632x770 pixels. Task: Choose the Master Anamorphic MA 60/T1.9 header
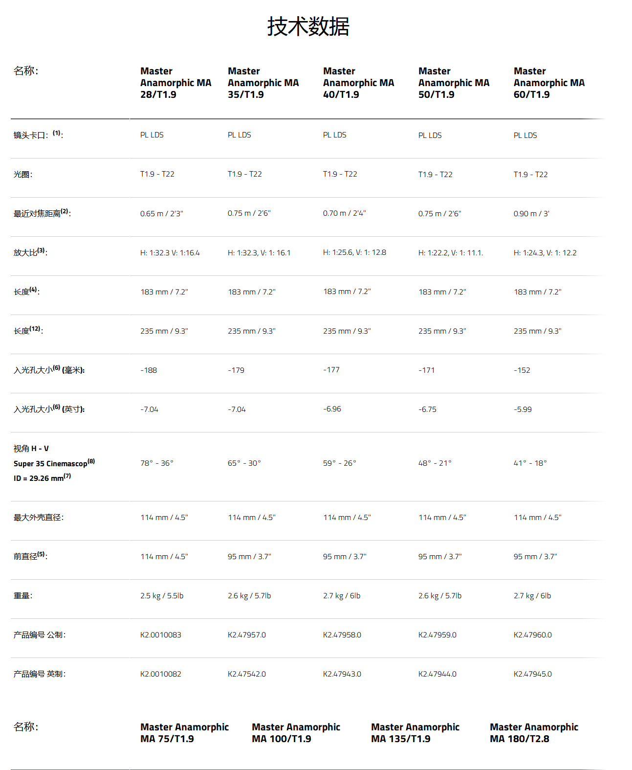click(549, 83)
